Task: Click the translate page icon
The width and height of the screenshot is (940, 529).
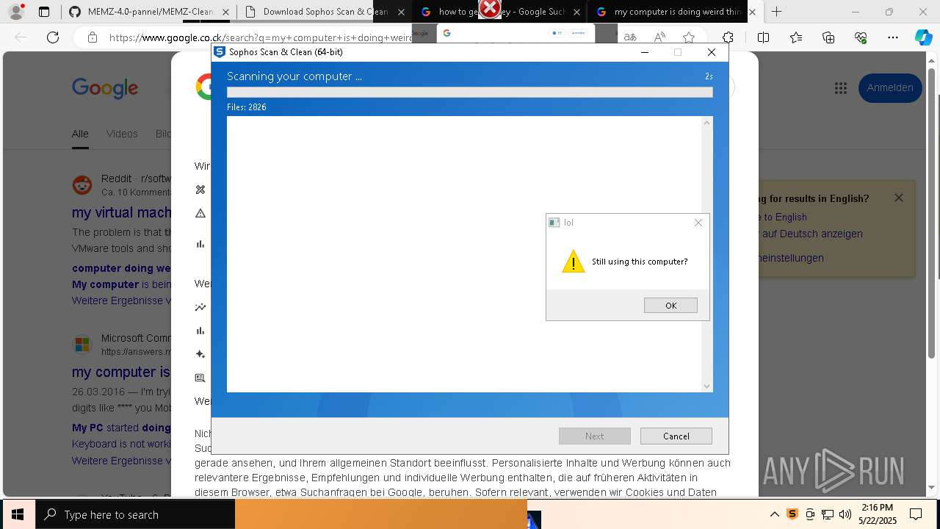Action: [x=630, y=37]
